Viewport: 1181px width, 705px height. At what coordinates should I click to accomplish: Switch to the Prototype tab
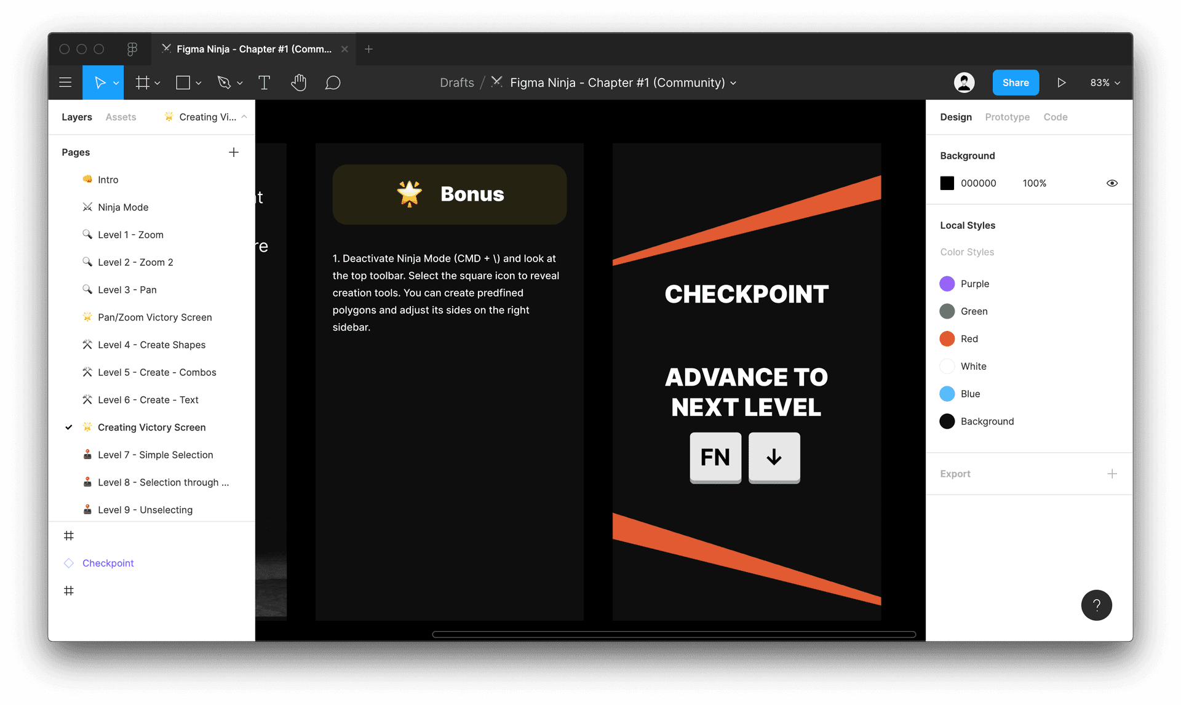1006,117
